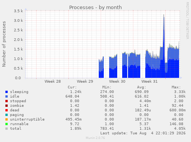Click the sleeping legend color swatch

tap(7, 92)
